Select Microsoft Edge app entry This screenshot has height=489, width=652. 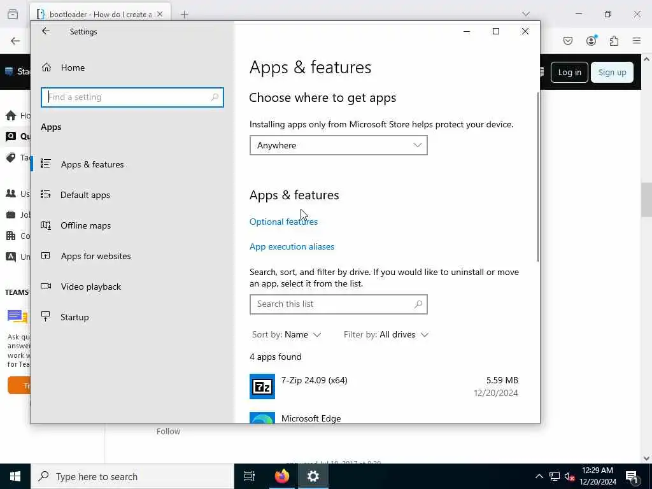(384, 418)
